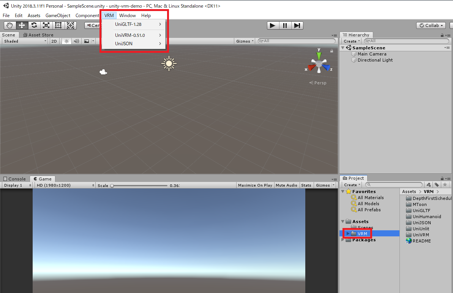The height and width of the screenshot is (293, 453).
Task: Click the orientation gizmo X axis cone
Action: click(x=311, y=68)
